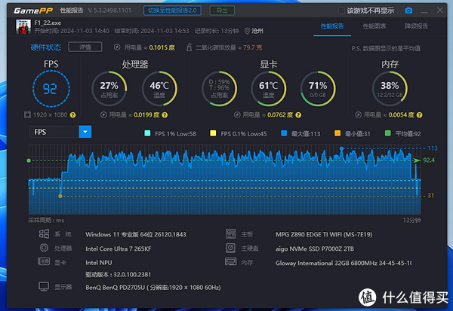The image size is (453, 311).
Task: Tick the don't show for this game checkbox
Action: [341, 11]
